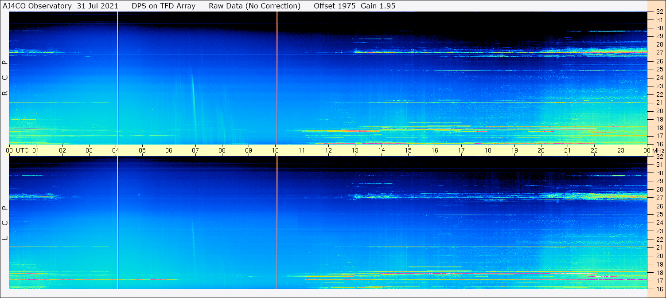
Task: Click "DPS on TFD Array" header text
Action: pyautogui.click(x=164, y=6)
